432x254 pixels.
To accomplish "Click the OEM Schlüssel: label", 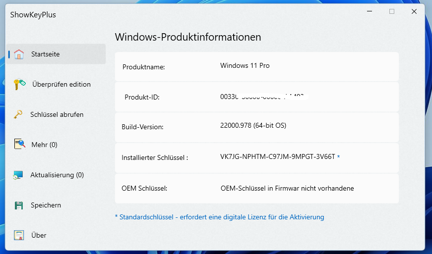I will 144,189.
